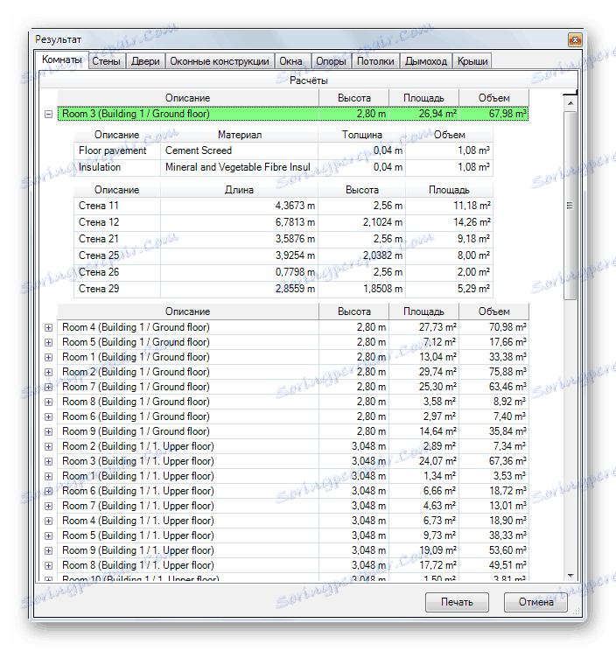Select the Стена 26 row
The width and height of the screenshot is (616, 651).
pos(283,272)
